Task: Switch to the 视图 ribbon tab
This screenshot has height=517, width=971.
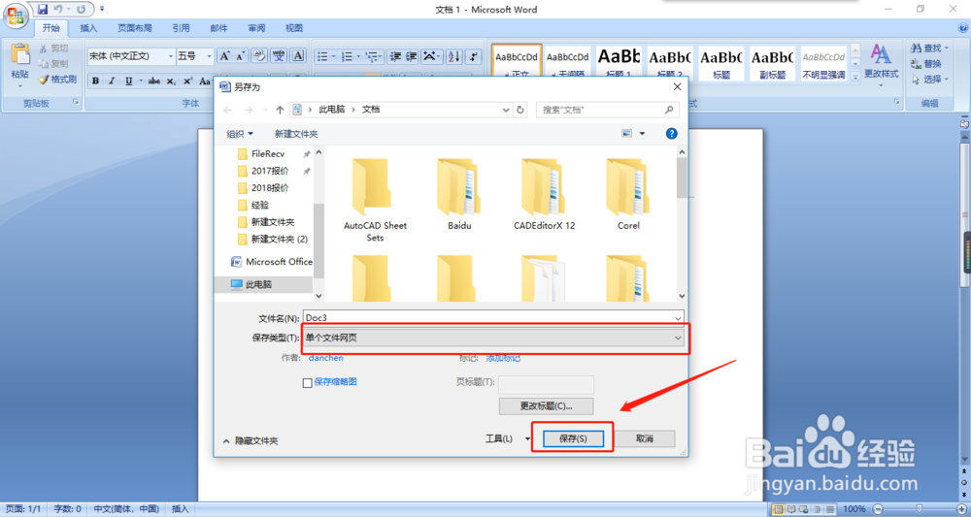Action: point(294,28)
